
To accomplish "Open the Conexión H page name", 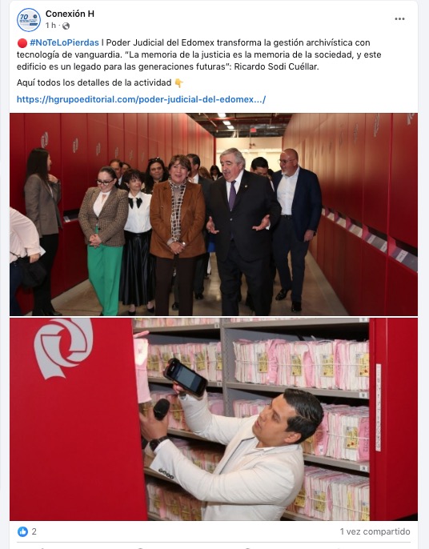I will tap(70, 14).
